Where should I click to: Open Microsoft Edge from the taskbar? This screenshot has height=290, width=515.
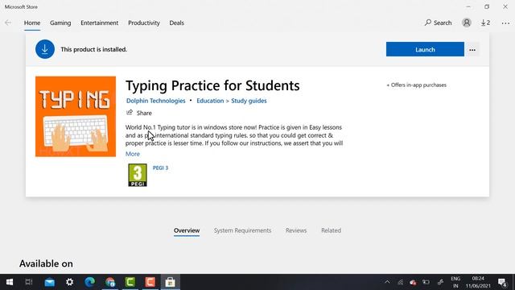(x=89, y=282)
